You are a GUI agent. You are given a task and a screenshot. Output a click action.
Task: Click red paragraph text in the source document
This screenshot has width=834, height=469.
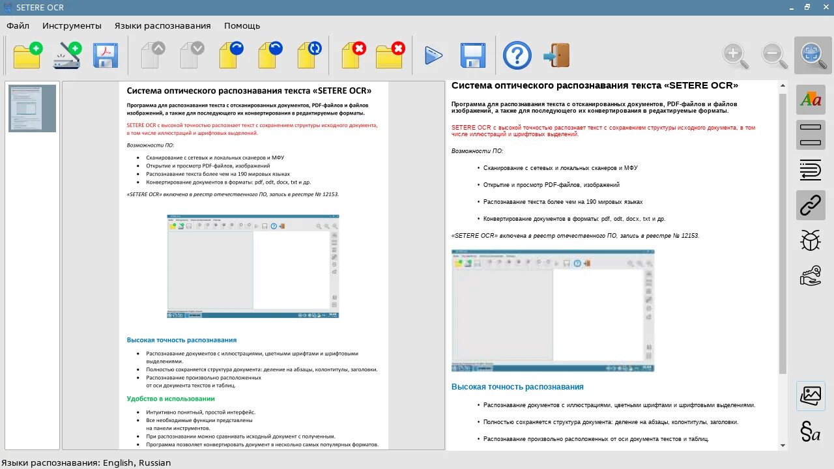252,129
